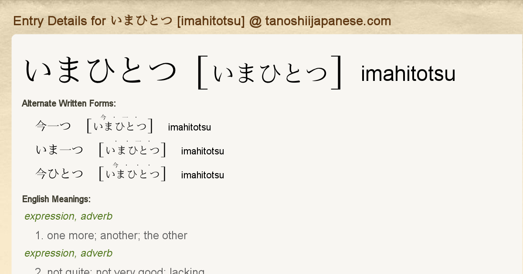The image size is (523, 274).
Task: Click the large いまひとつ headword
Action: (101, 72)
